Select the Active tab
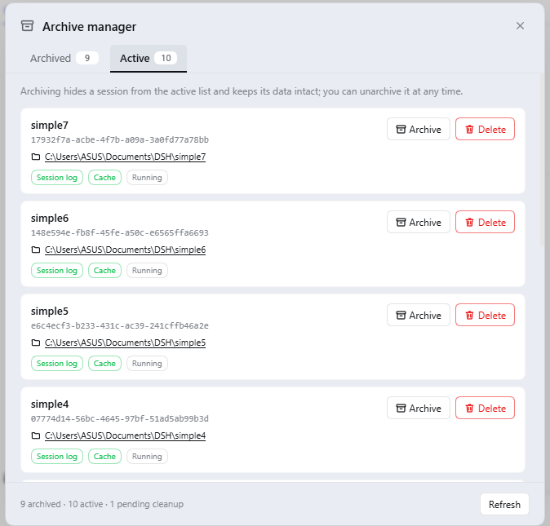This screenshot has height=526, width=550. 149,58
